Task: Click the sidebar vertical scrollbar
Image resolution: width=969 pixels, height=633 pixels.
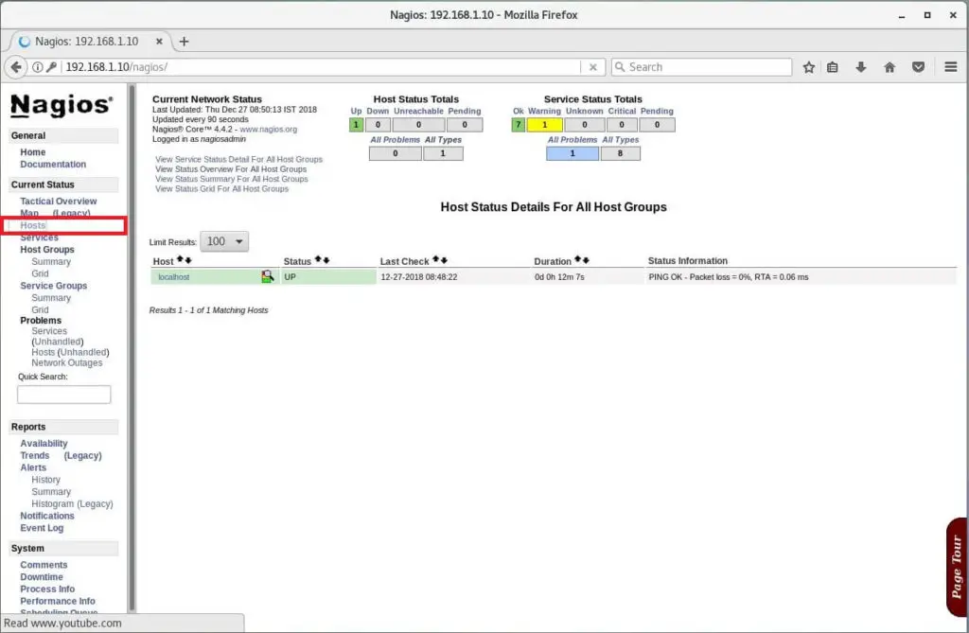Action: click(x=131, y=349)
